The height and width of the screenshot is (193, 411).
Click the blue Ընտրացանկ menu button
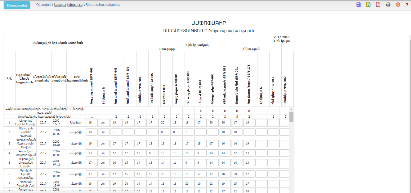17,5
